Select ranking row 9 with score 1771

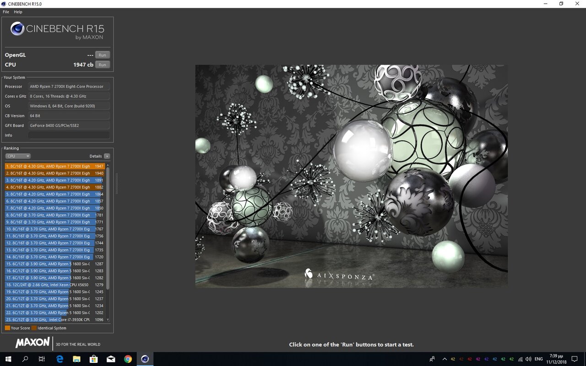click(x=55, y=222)
